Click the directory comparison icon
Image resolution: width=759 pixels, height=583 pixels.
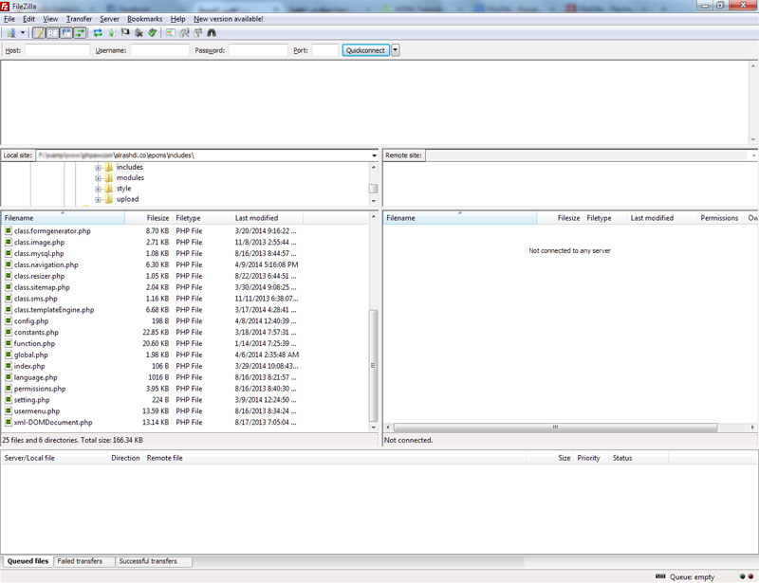184,33
